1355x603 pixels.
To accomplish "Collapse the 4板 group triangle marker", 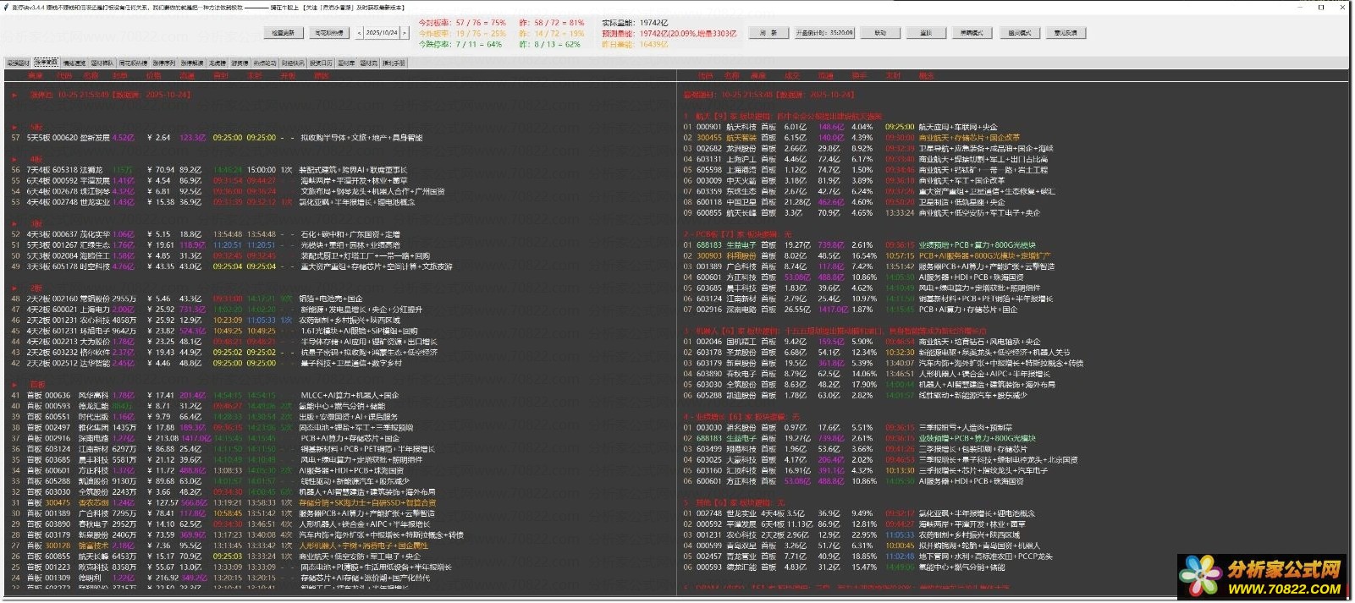I will point(14,159).
